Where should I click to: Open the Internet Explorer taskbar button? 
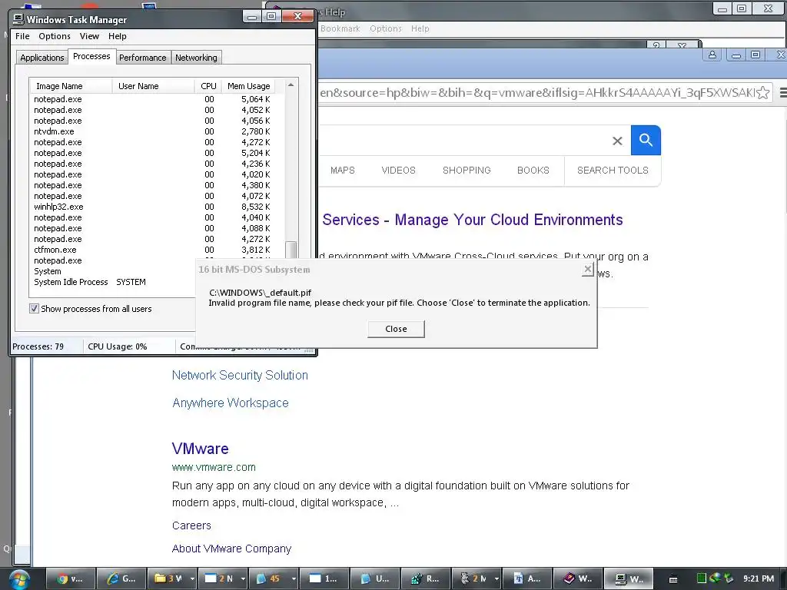(121, 578)
